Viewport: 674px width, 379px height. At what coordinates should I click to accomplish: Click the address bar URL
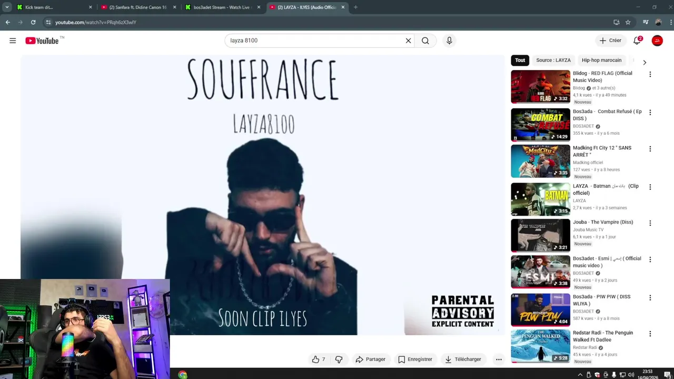[x=96, y=22]
